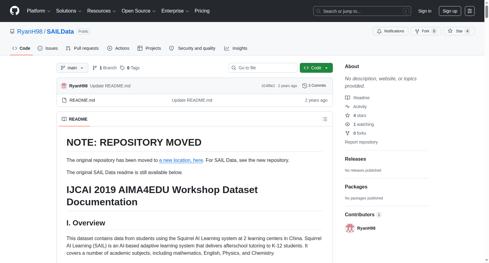Open the green Code dropdown button

click(316, 68)
